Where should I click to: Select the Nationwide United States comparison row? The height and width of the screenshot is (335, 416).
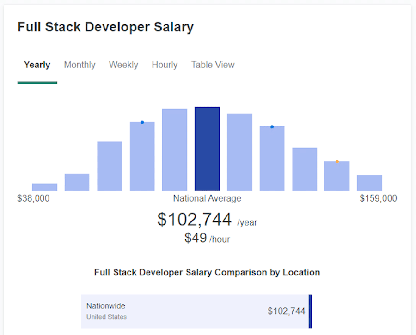(x=194, y=311)
